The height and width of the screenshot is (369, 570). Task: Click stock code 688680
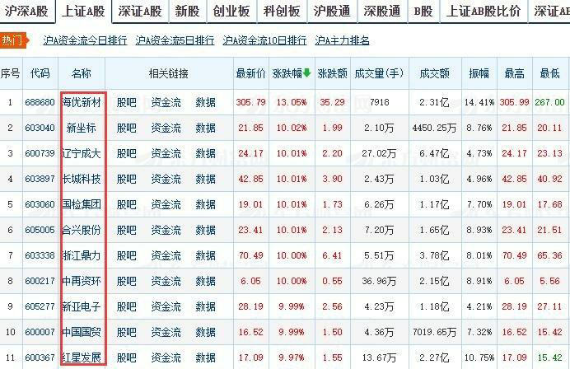40,102
